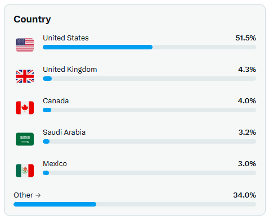Select the Mexico country label
This screenshot has width=269, height=220.
55,164
